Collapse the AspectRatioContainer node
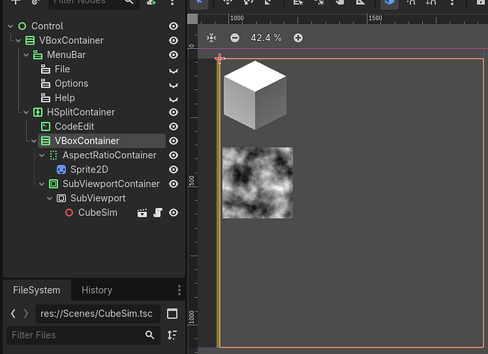Image resolution: width=488 pixels, height=354 pixels. click(x=42, y=155)
